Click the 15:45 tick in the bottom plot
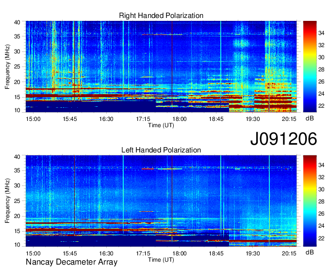This screenshot has height=268, width=330. 70,253
